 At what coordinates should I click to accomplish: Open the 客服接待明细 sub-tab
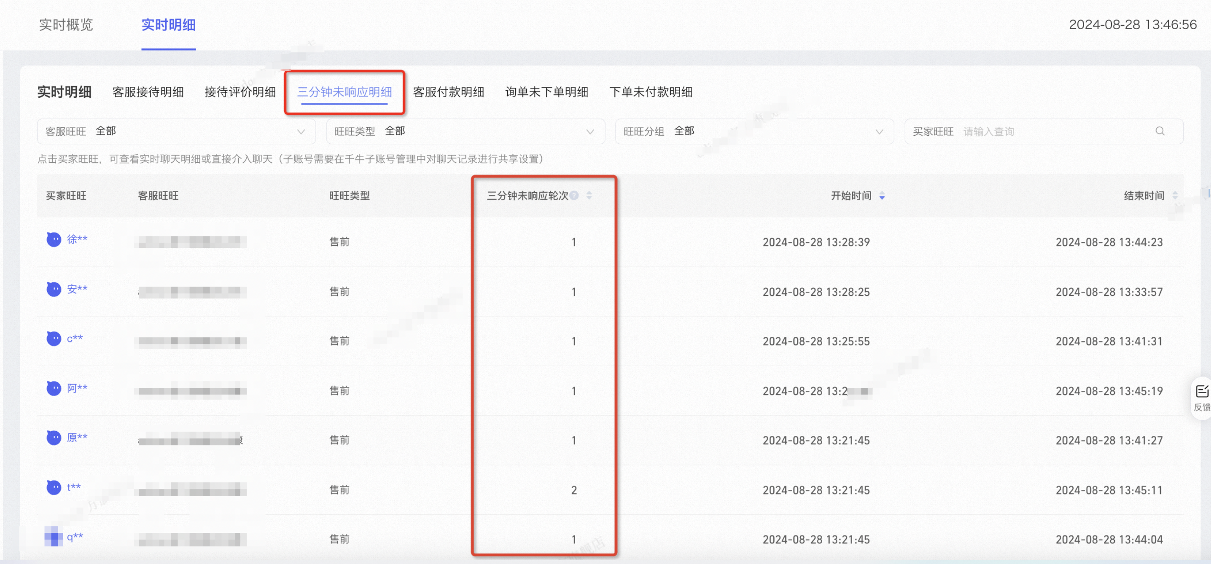click(x=148, y=91)
